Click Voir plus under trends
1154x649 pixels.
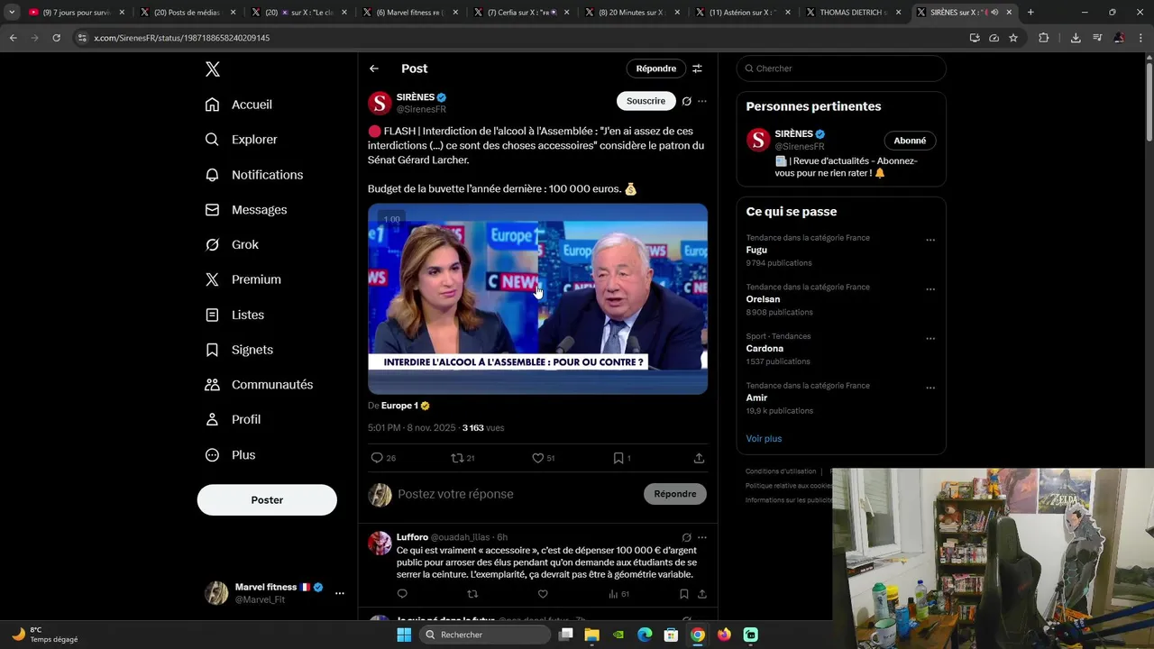click(x=764, y=439)
